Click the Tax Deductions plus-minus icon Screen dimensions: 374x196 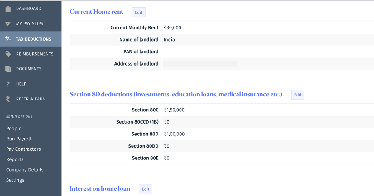click(8, 39)
